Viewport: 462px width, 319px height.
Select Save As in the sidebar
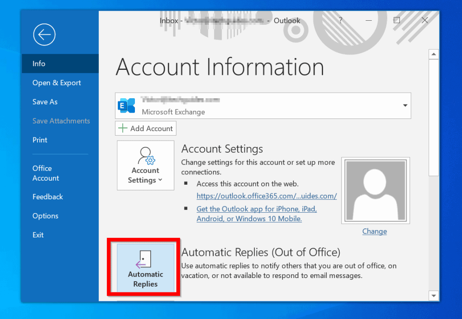pos(60,102)
